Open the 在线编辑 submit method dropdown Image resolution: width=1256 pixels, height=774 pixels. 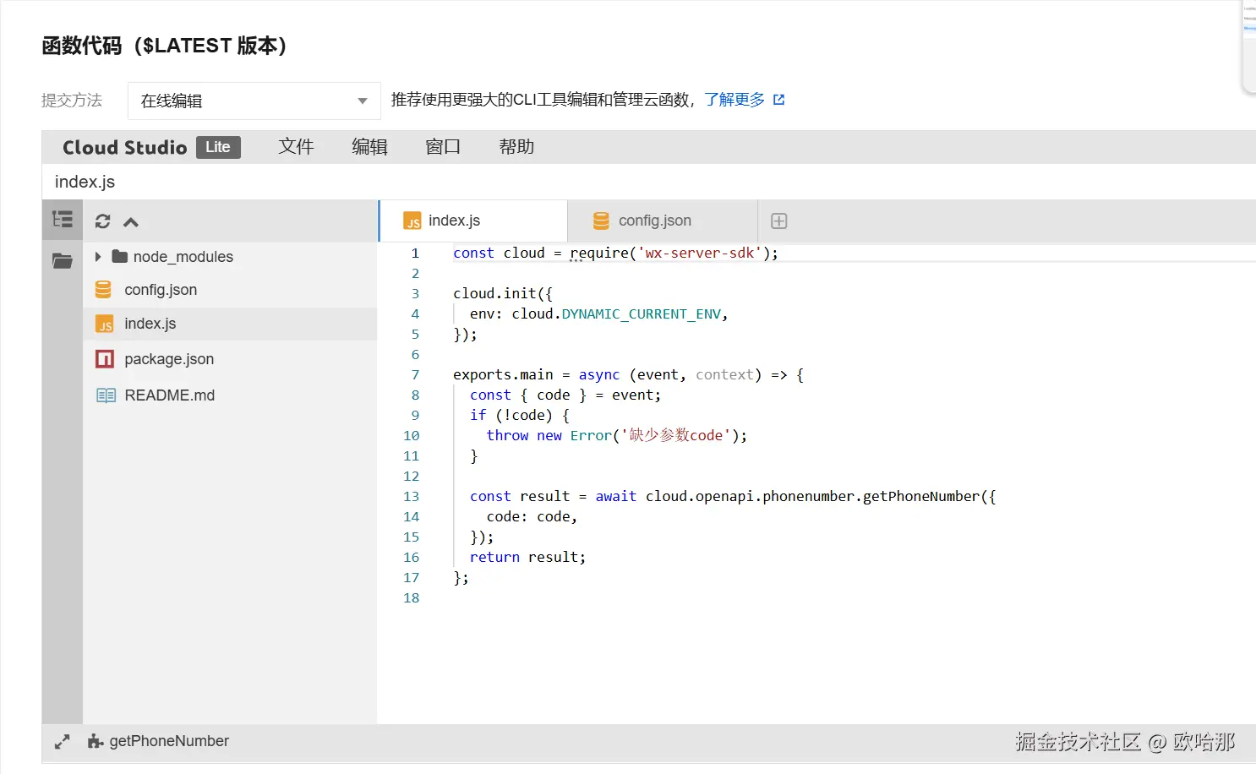(x=254, y=101)
